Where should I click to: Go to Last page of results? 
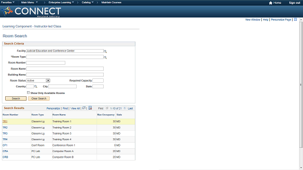point(130,109)
